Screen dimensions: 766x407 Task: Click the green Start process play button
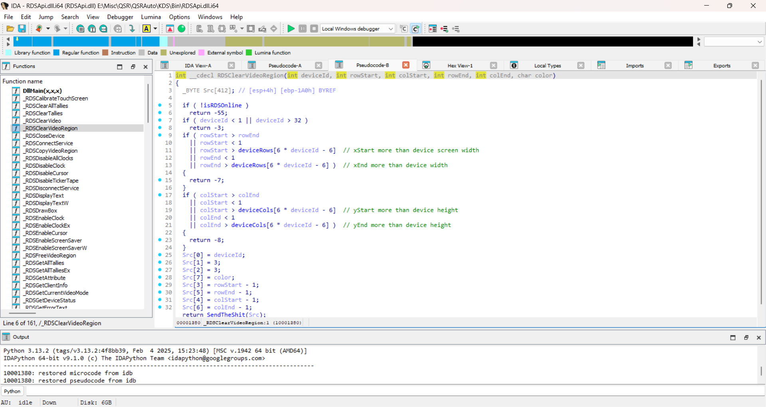click(291, 29)
